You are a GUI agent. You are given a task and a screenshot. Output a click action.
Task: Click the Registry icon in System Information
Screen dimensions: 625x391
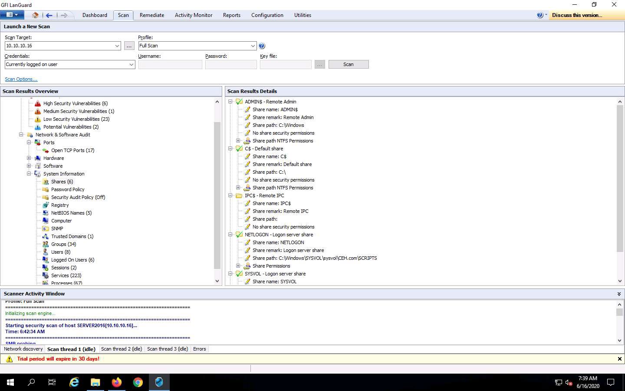(46, 205)
